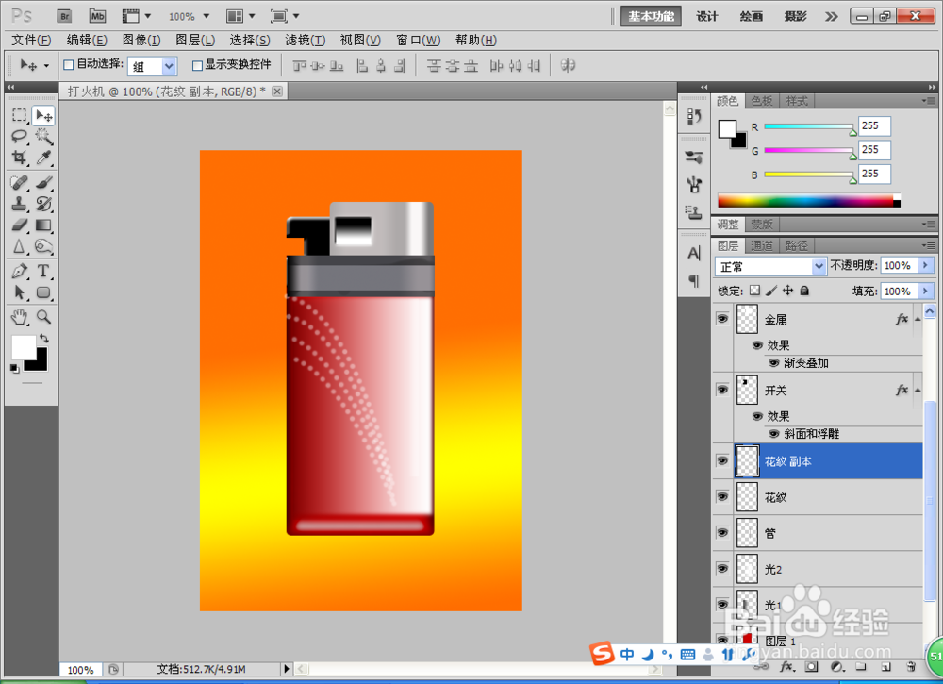The width and height of the screenshot is (943, 684).
Task: Select the Path Selection tool
Action: [19, 292]
